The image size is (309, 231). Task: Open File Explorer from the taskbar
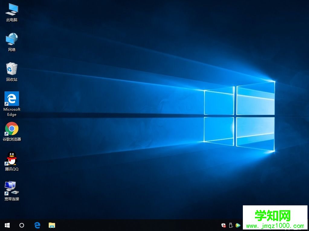pyautogui.click(x=52, y=225)
